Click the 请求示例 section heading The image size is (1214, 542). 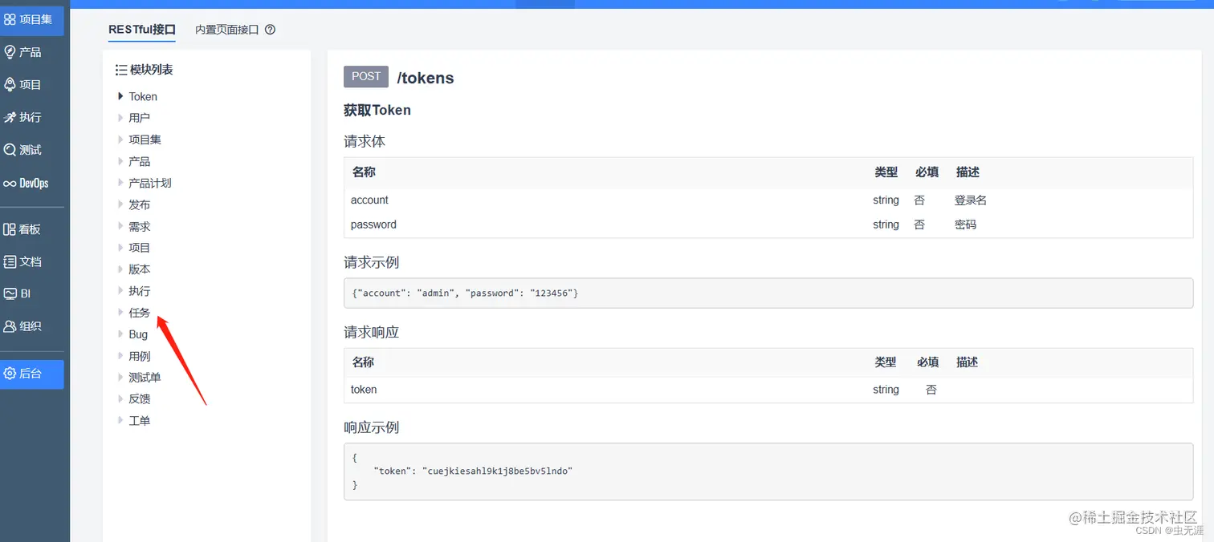coord(372,262)
